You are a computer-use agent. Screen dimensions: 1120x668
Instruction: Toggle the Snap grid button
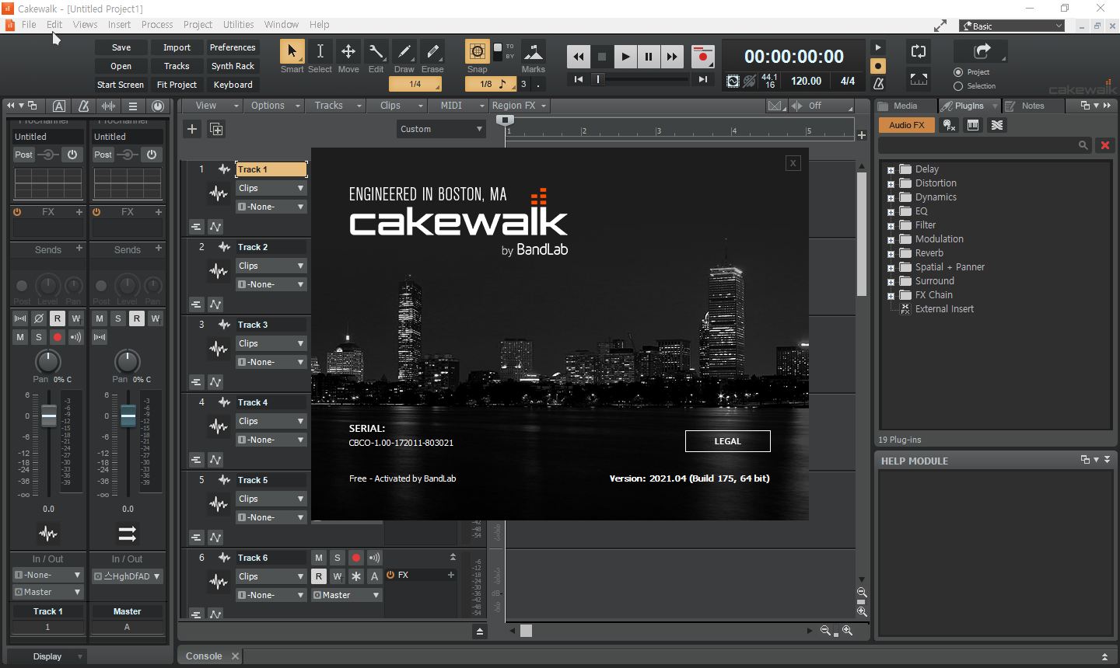coord(478,51)
